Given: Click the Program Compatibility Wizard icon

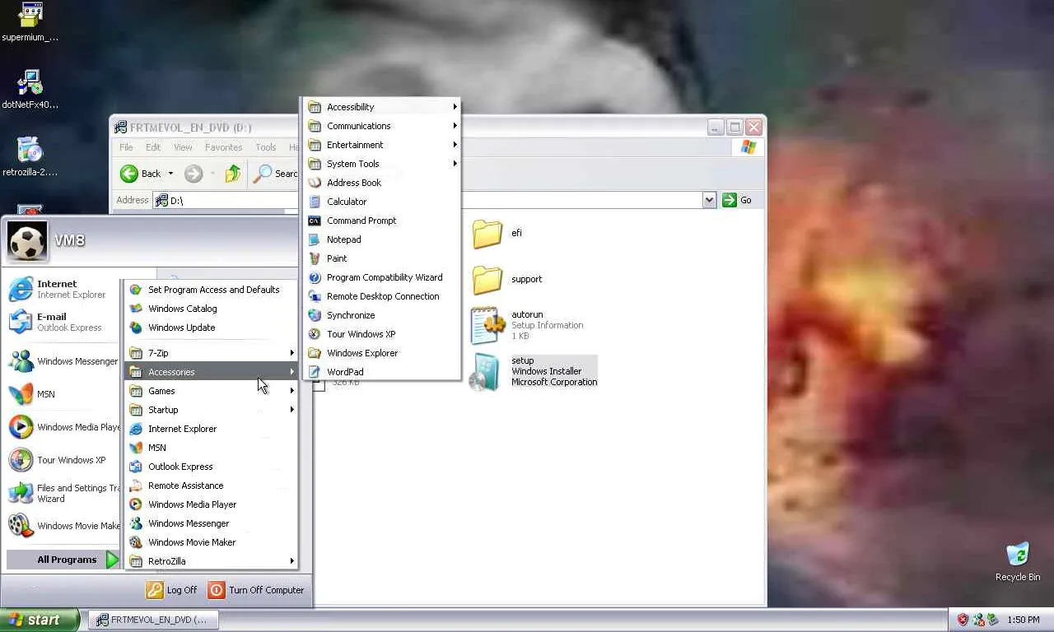Looking at the screenshot, I should click(315, 277).
